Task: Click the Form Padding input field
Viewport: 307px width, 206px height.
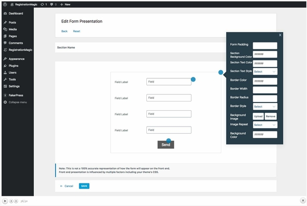Action: (x=265, y=46)
